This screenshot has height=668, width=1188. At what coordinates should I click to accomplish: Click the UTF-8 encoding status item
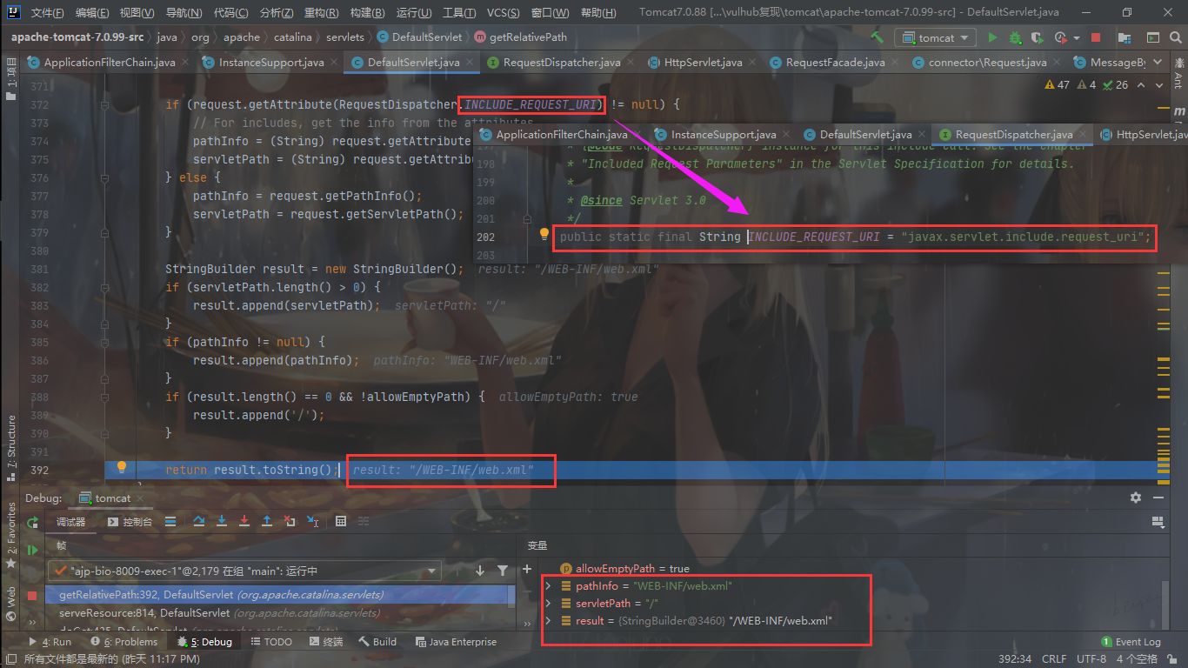[x=1091, y=659]
